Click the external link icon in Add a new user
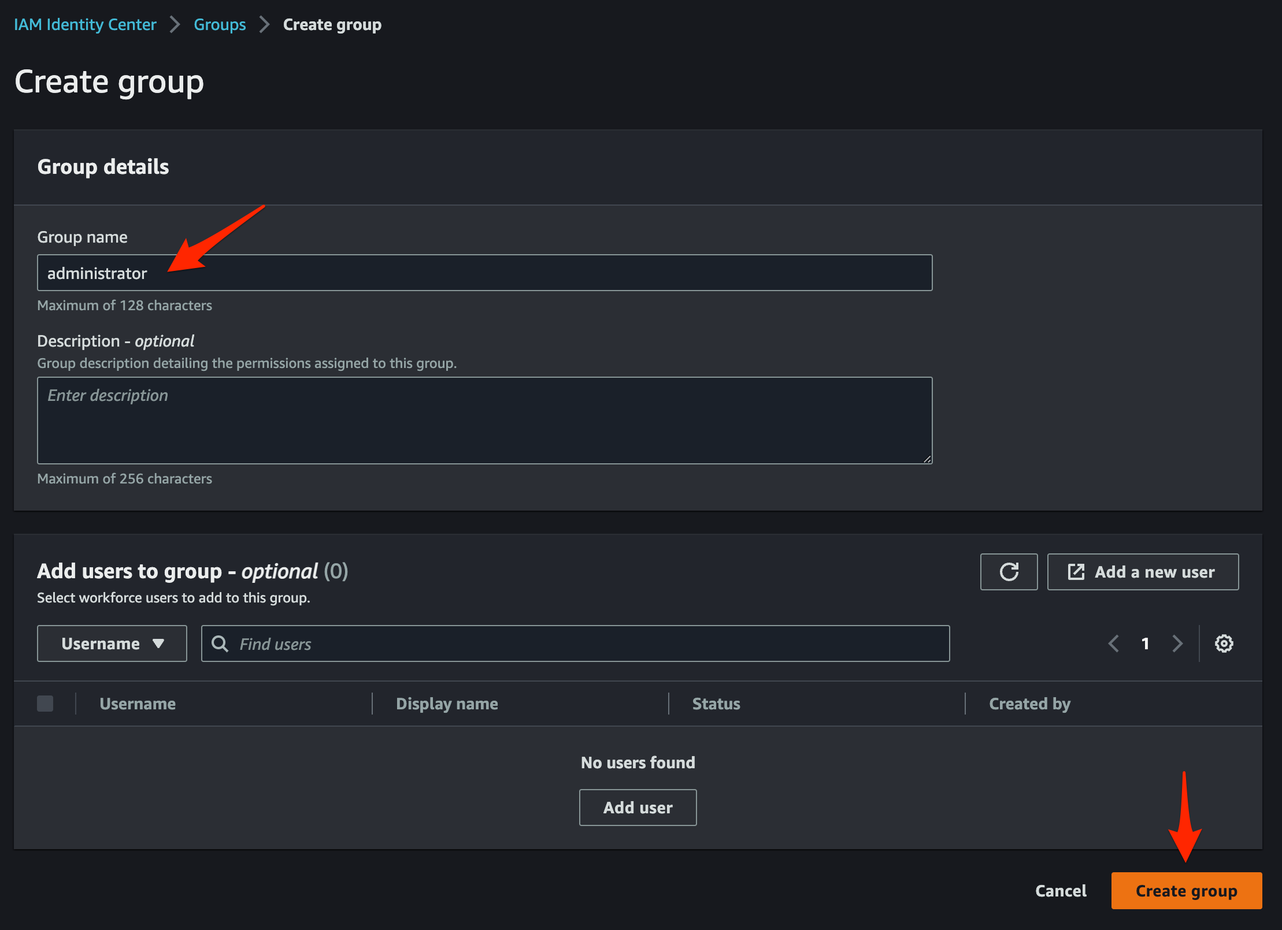 pyautogui.click(x=1076, y=572)
